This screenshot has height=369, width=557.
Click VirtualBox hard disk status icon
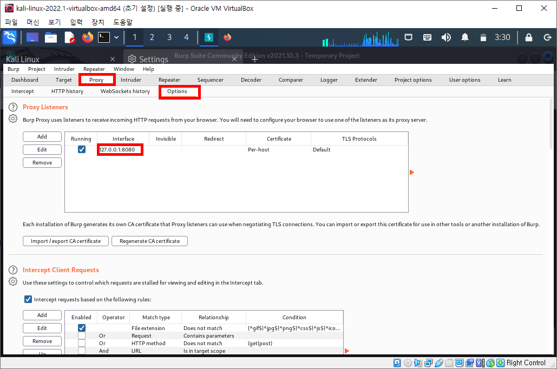coord(397,363)
